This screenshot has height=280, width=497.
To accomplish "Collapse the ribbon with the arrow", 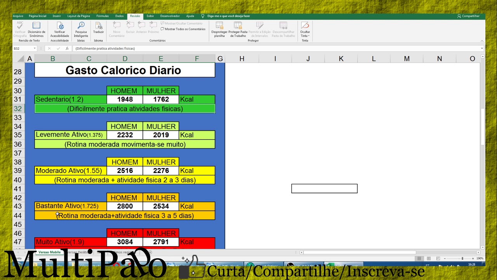I will click(482, 40).
